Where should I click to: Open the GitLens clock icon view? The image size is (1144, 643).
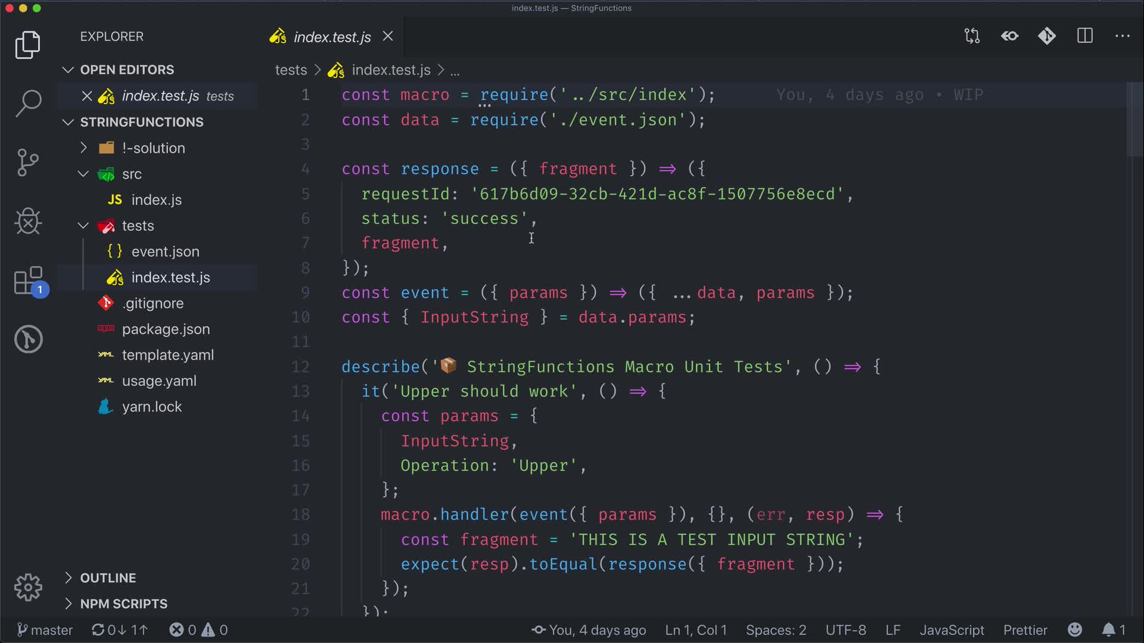[28, 339]
